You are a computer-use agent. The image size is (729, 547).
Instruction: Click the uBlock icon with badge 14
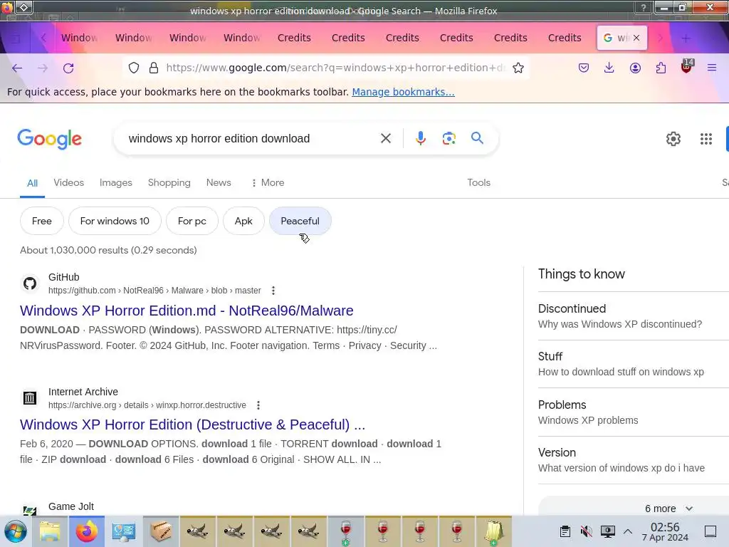687,66
